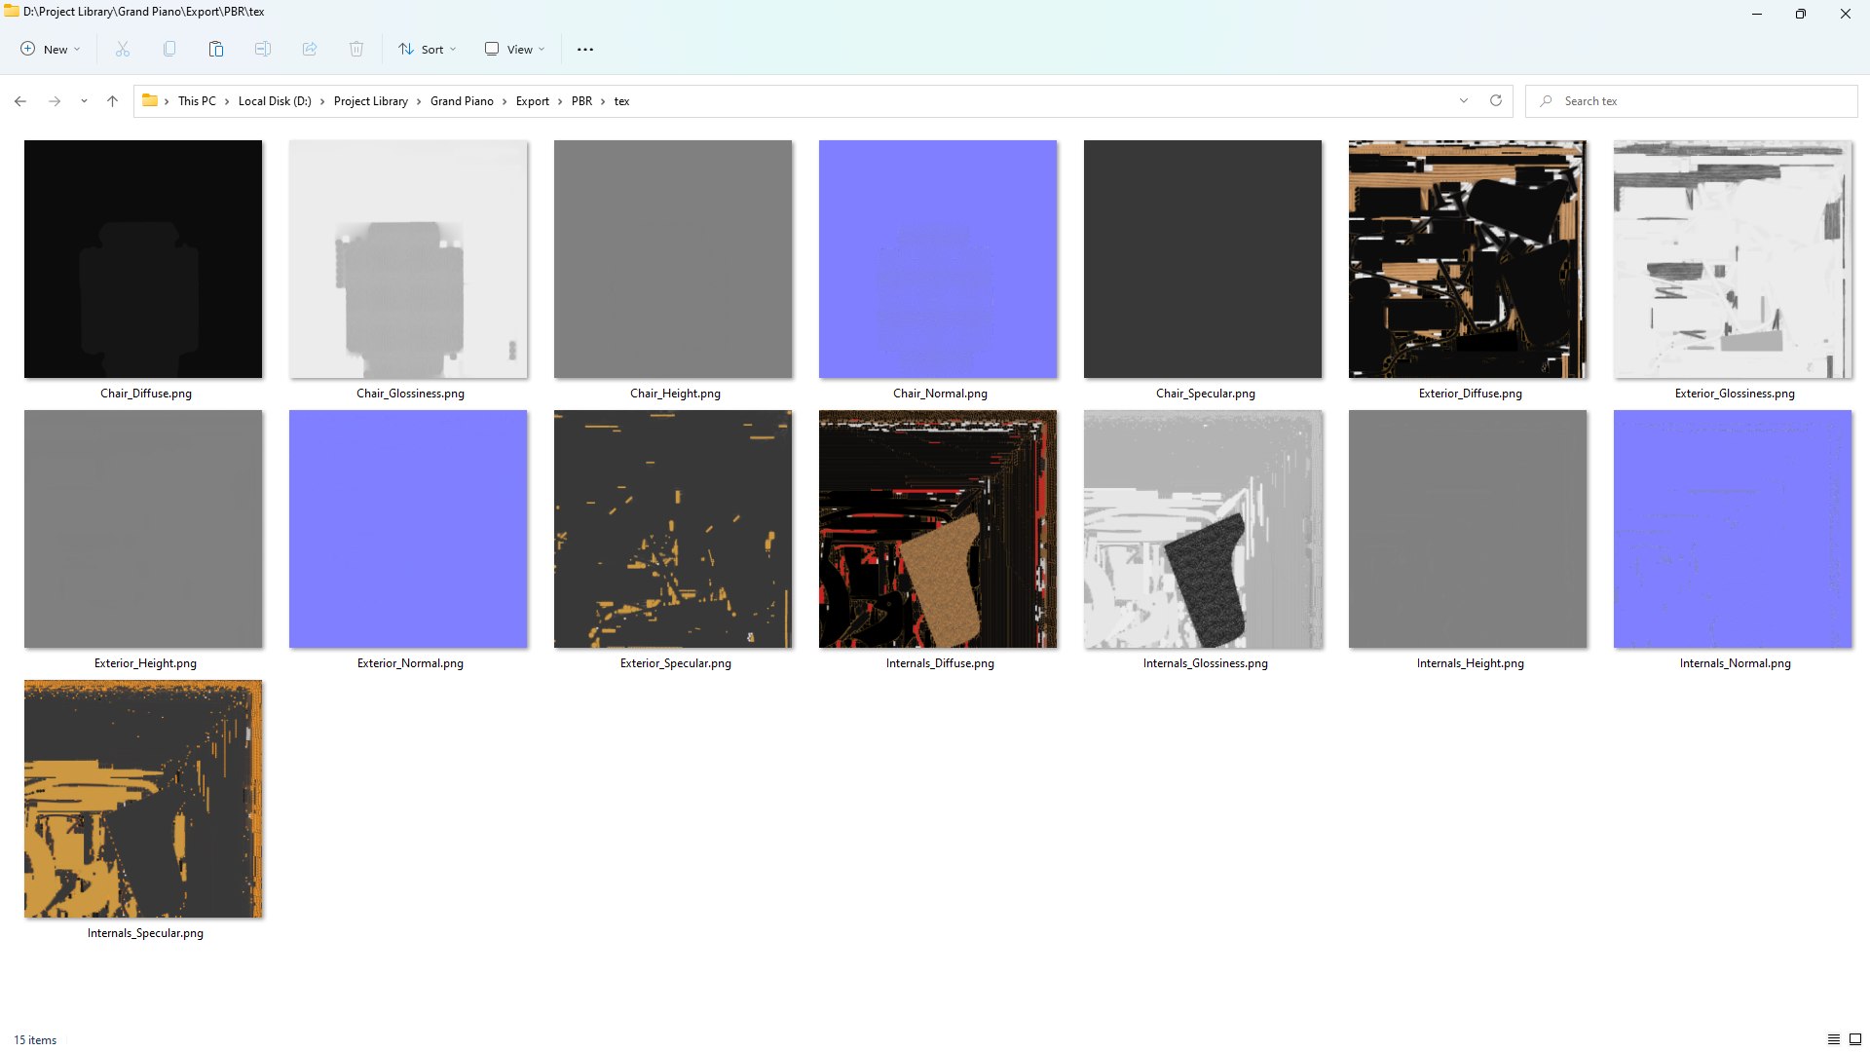Click the folder icon in address bar
Viewport: 1870px width, 1052px height.
(x=150, y=100)
